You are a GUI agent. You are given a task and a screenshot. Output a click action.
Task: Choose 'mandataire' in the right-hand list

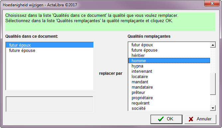point(169,87)
